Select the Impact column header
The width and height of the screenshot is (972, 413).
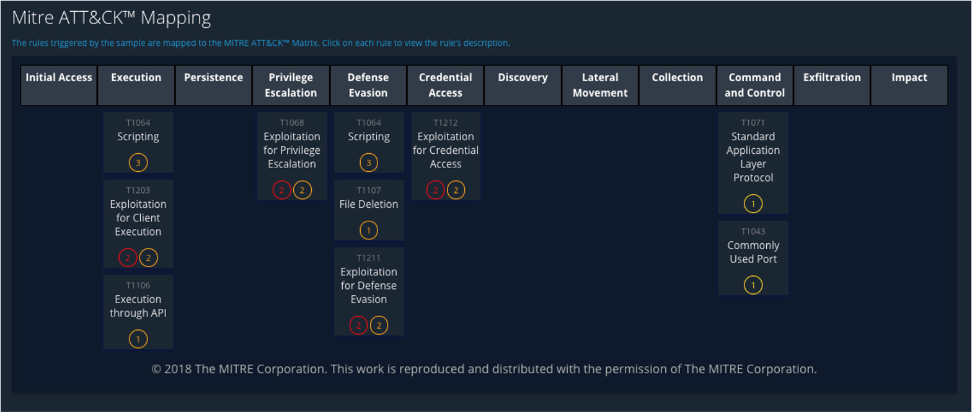click(909, 85)
